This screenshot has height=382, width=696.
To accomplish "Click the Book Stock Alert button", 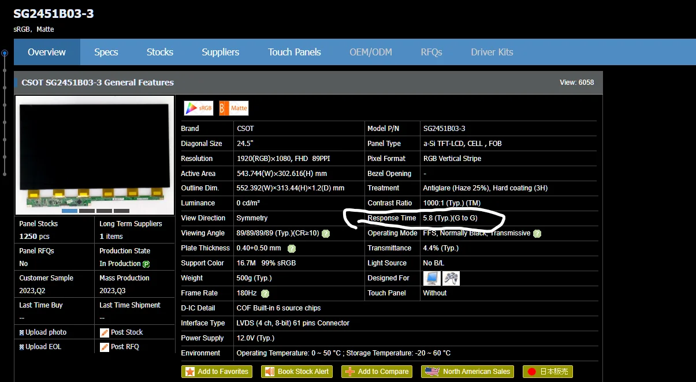I will [x=297, y=372].
